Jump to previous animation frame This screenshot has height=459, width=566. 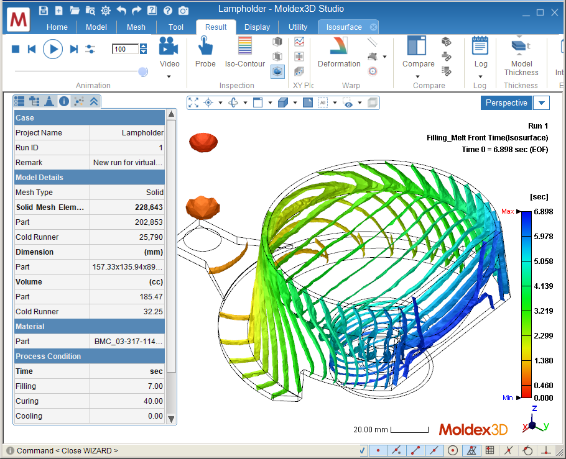(x=32, y=49)
